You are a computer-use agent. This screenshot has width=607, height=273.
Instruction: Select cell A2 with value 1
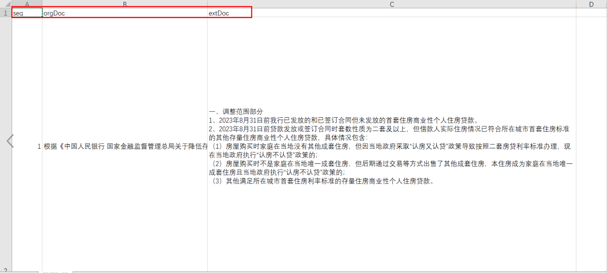27,146
